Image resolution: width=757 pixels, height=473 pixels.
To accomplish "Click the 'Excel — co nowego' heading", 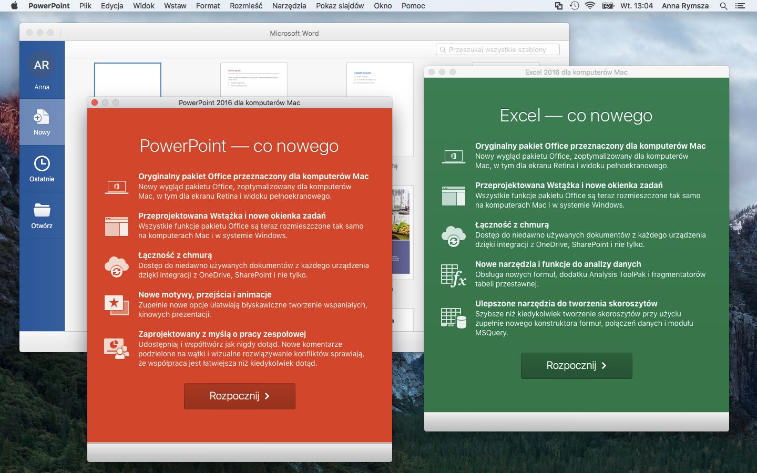I will 576,116.
